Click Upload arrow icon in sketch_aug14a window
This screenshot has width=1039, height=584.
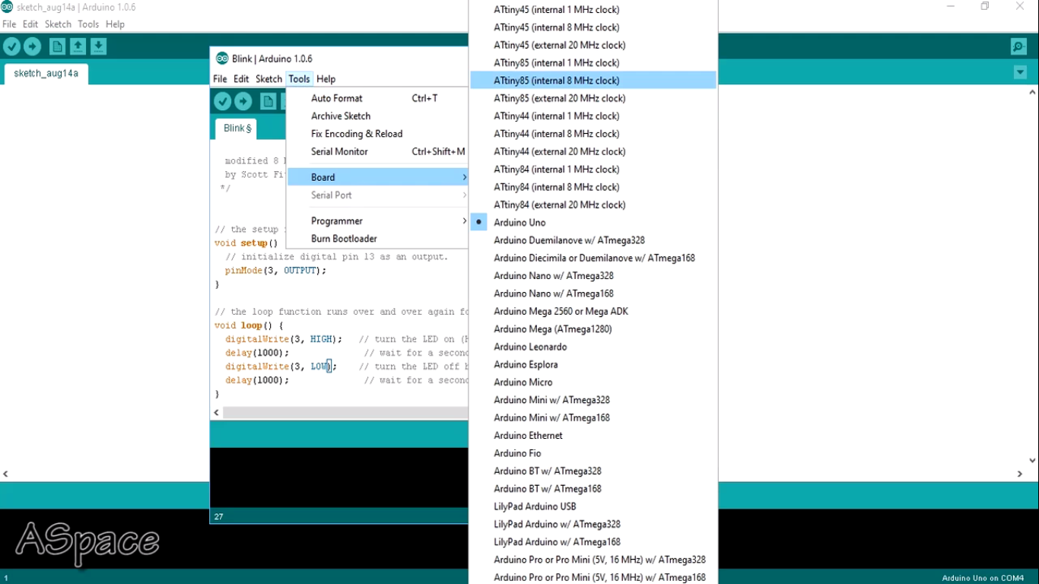click(x=33, y=46)
